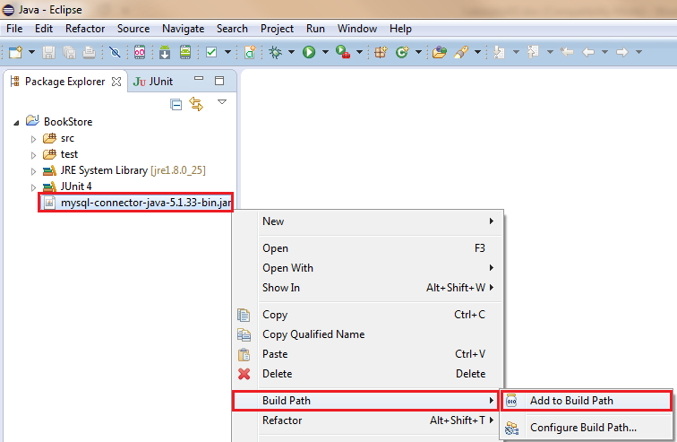Click the Next Annotation icon
This screenshot has height=442, width=677.
point(499,52)
